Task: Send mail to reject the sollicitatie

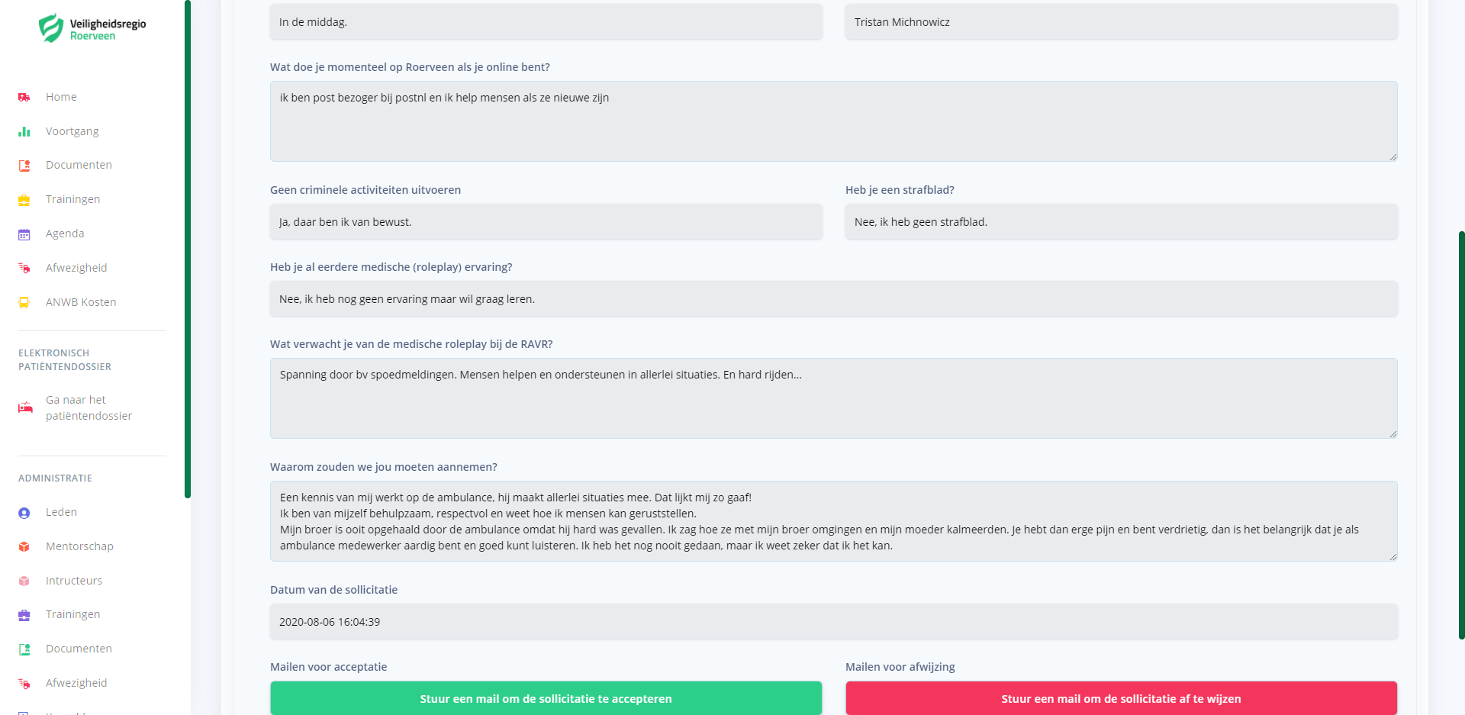Action: tap(1121, 698)
